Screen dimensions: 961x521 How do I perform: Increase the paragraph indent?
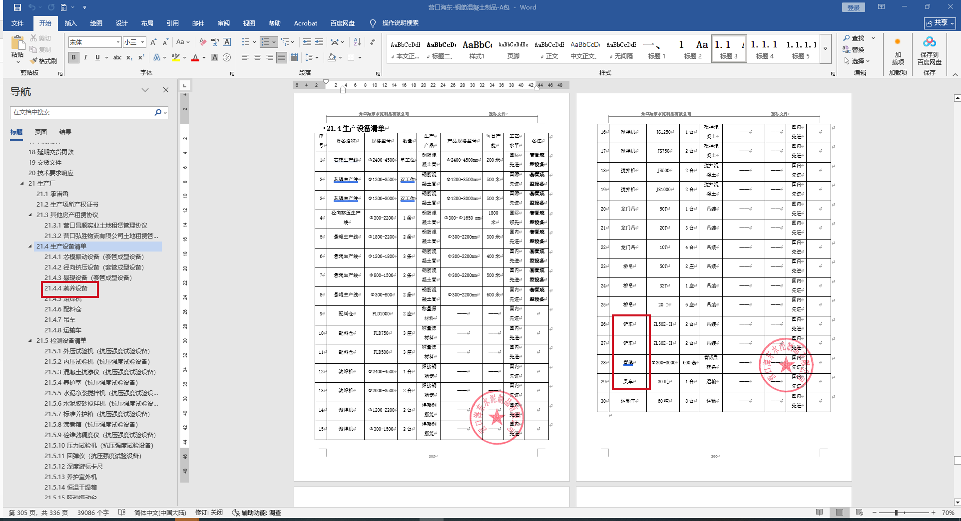coord(319,42)
